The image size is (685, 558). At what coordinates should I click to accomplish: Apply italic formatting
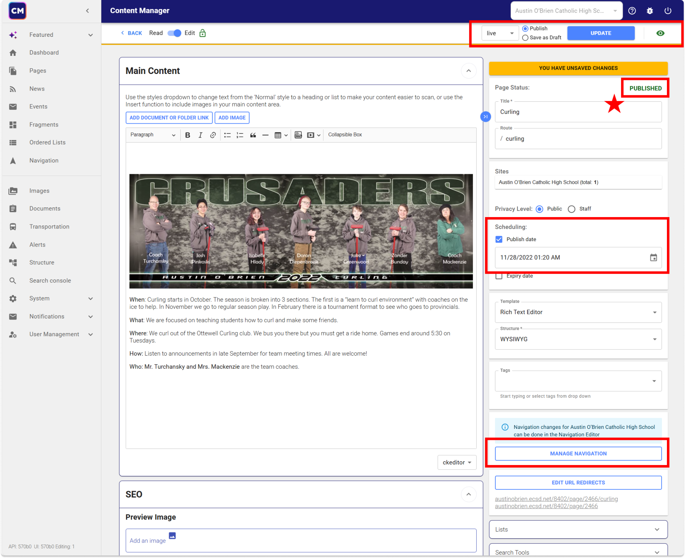click(x=200, y=135)
